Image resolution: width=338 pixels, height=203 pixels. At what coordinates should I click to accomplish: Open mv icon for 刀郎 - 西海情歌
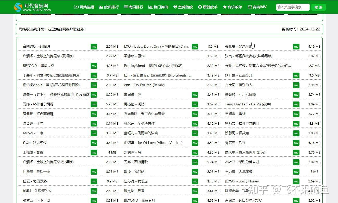pyautogui.click(x=195, y=162)
